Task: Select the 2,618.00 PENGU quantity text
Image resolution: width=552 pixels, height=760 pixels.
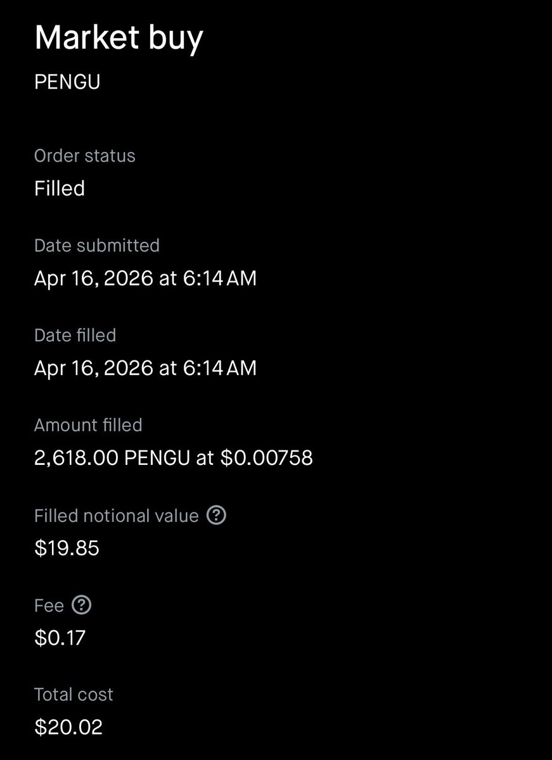Action: click(x=112, y=458)
